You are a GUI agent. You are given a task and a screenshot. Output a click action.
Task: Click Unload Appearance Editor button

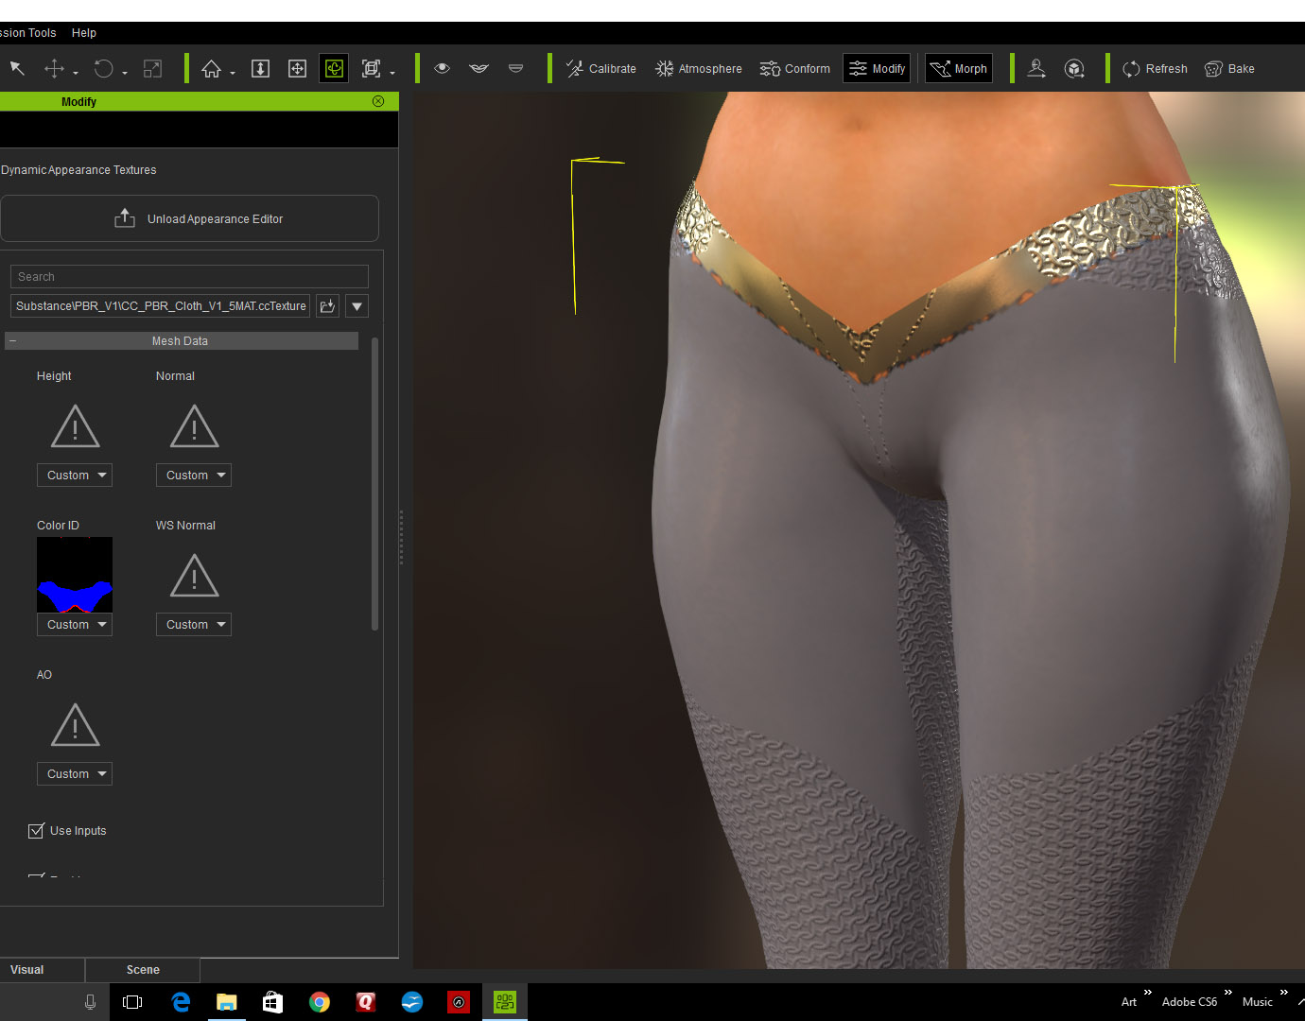pyautogui.click(x=189, y=218)
